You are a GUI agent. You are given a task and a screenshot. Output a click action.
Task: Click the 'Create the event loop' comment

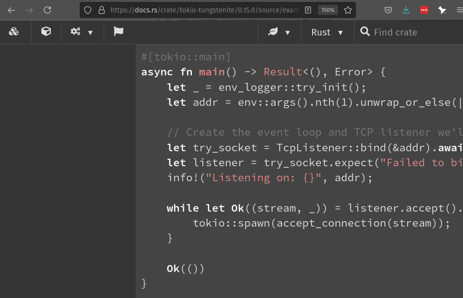315,132
